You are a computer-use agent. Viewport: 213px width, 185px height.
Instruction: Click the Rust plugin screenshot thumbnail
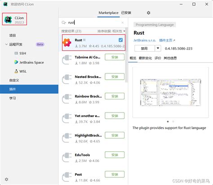[171, 93]
